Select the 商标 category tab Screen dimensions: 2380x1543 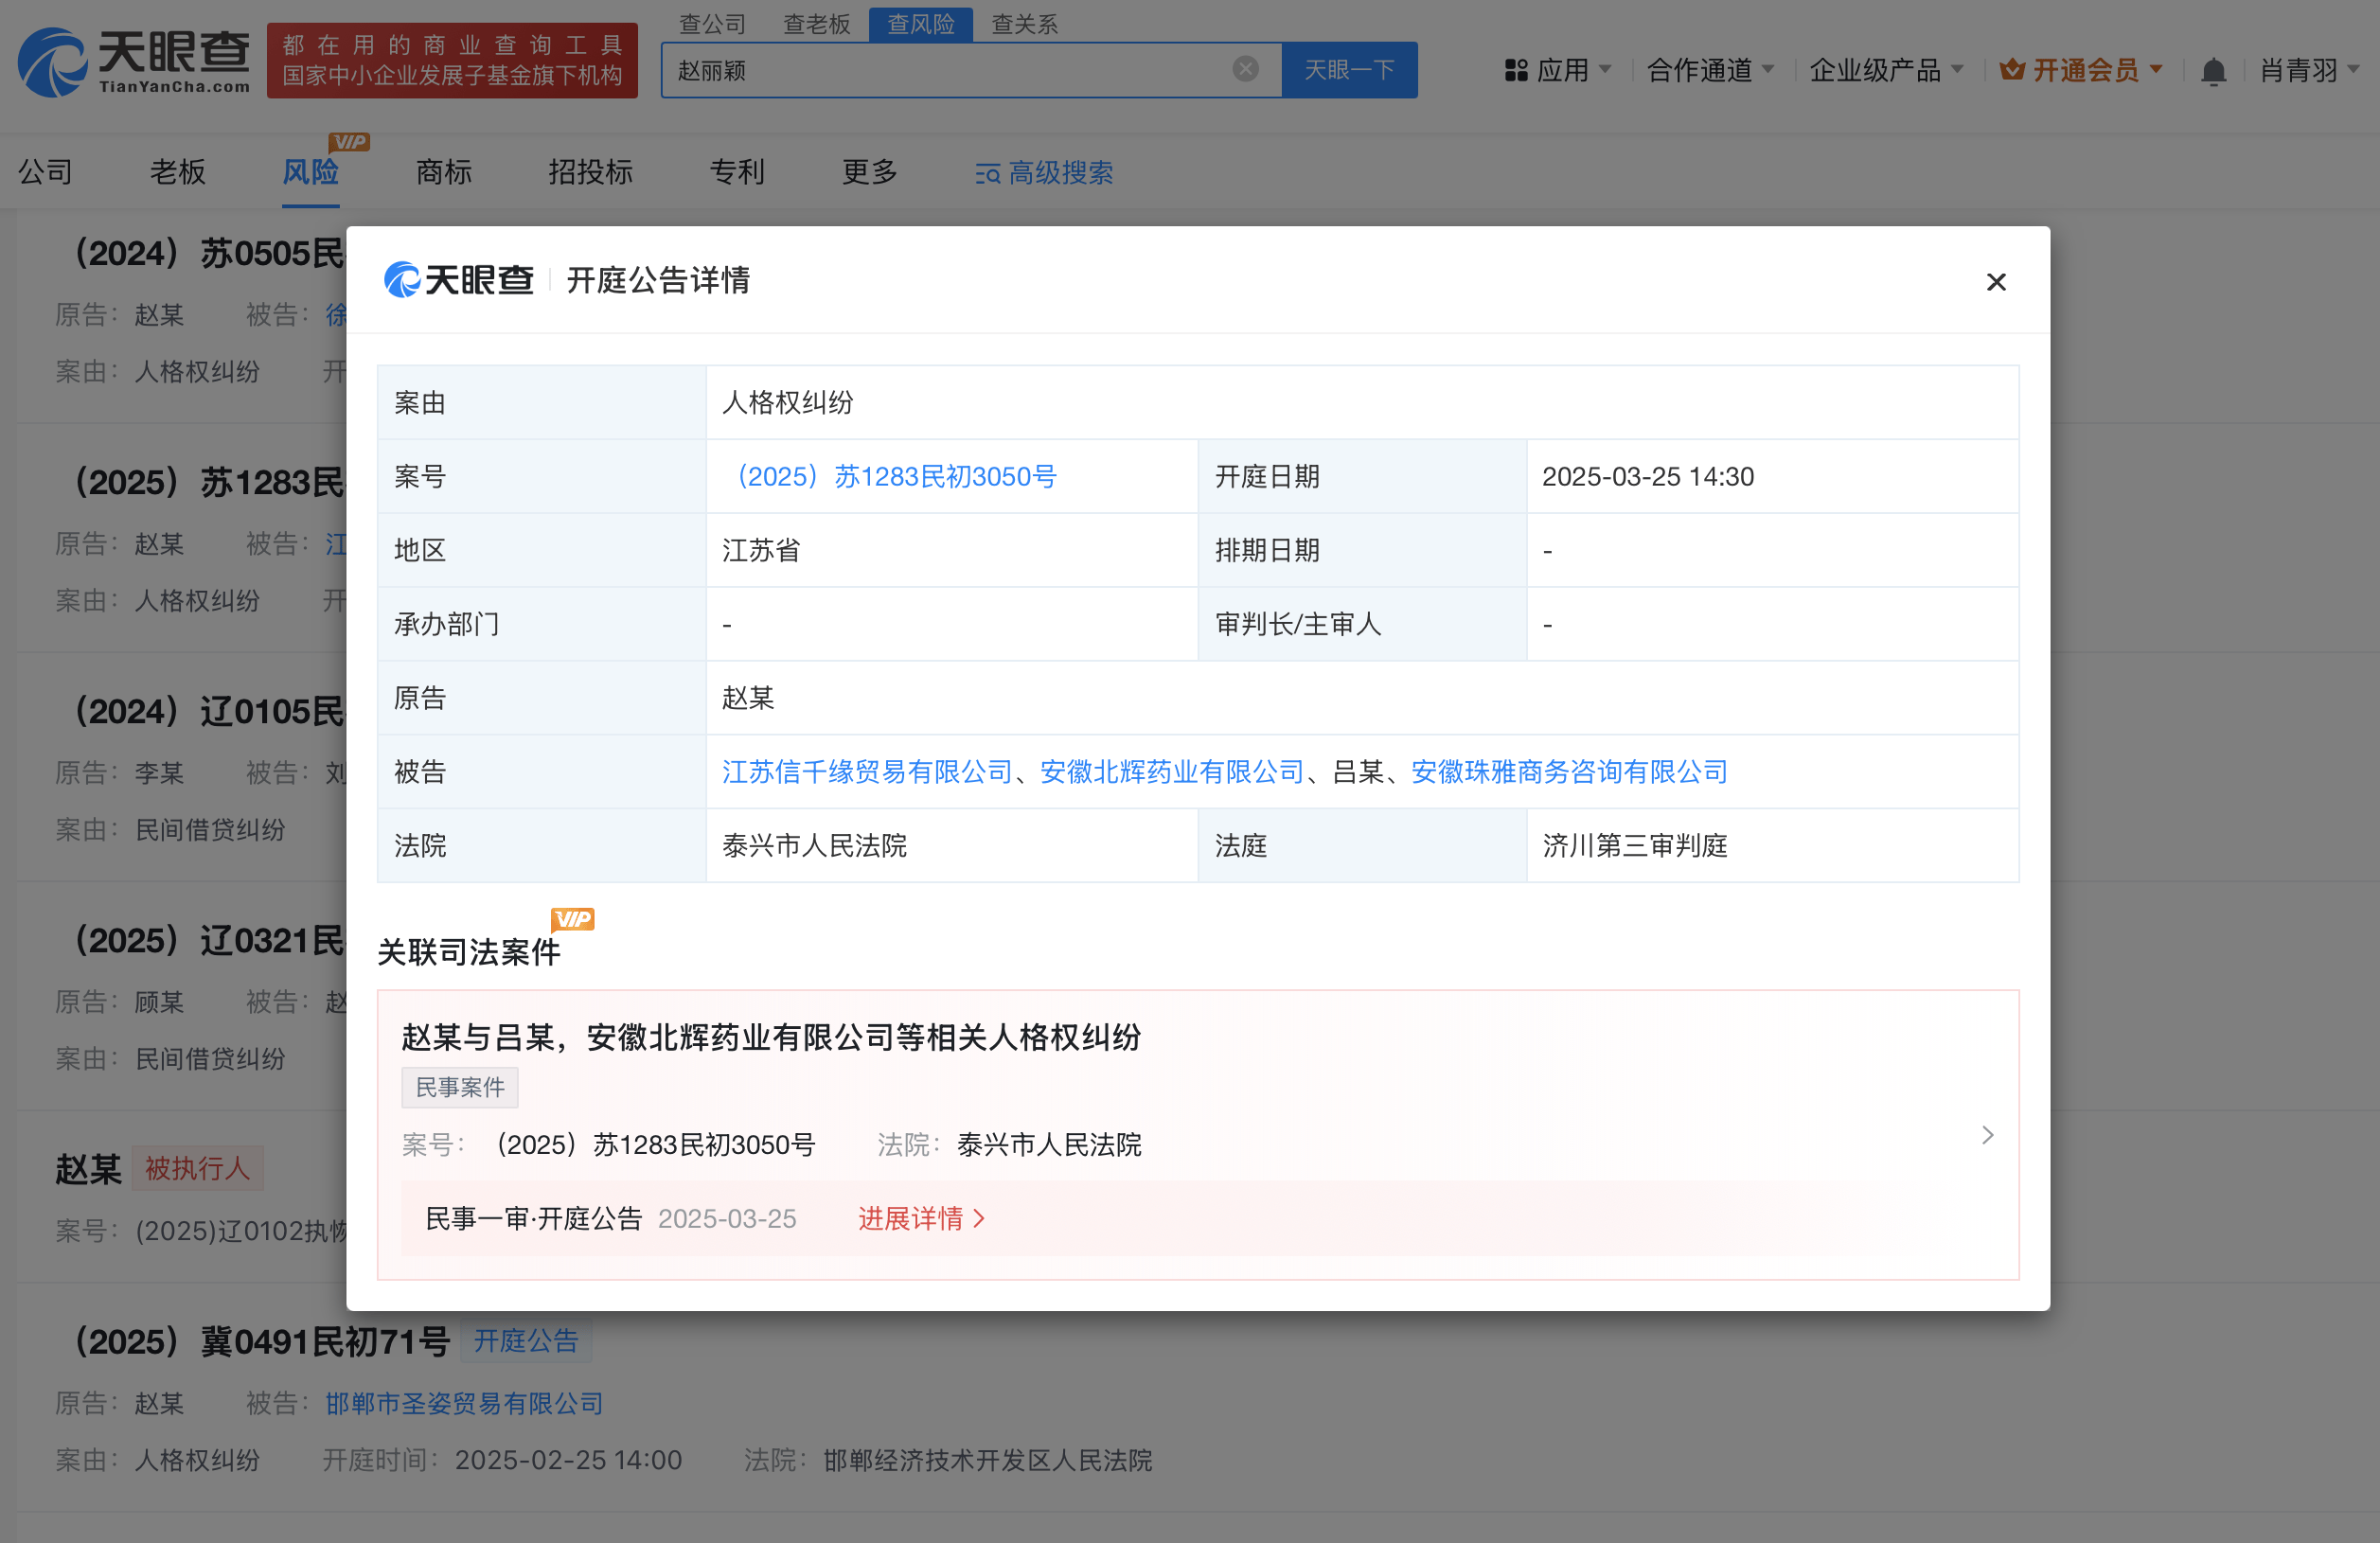pyautogui.click(x=443, y=172)
